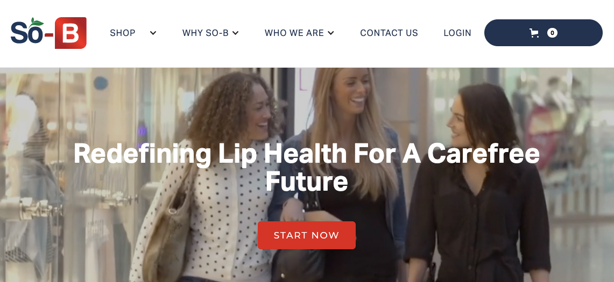Click the green leaf on the logo
This screenshot has width=614, height=282.
point(37,22)
